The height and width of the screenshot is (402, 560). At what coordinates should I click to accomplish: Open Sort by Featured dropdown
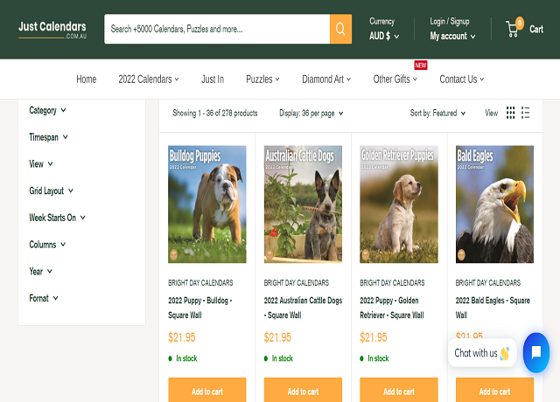[x=437, y=114]
